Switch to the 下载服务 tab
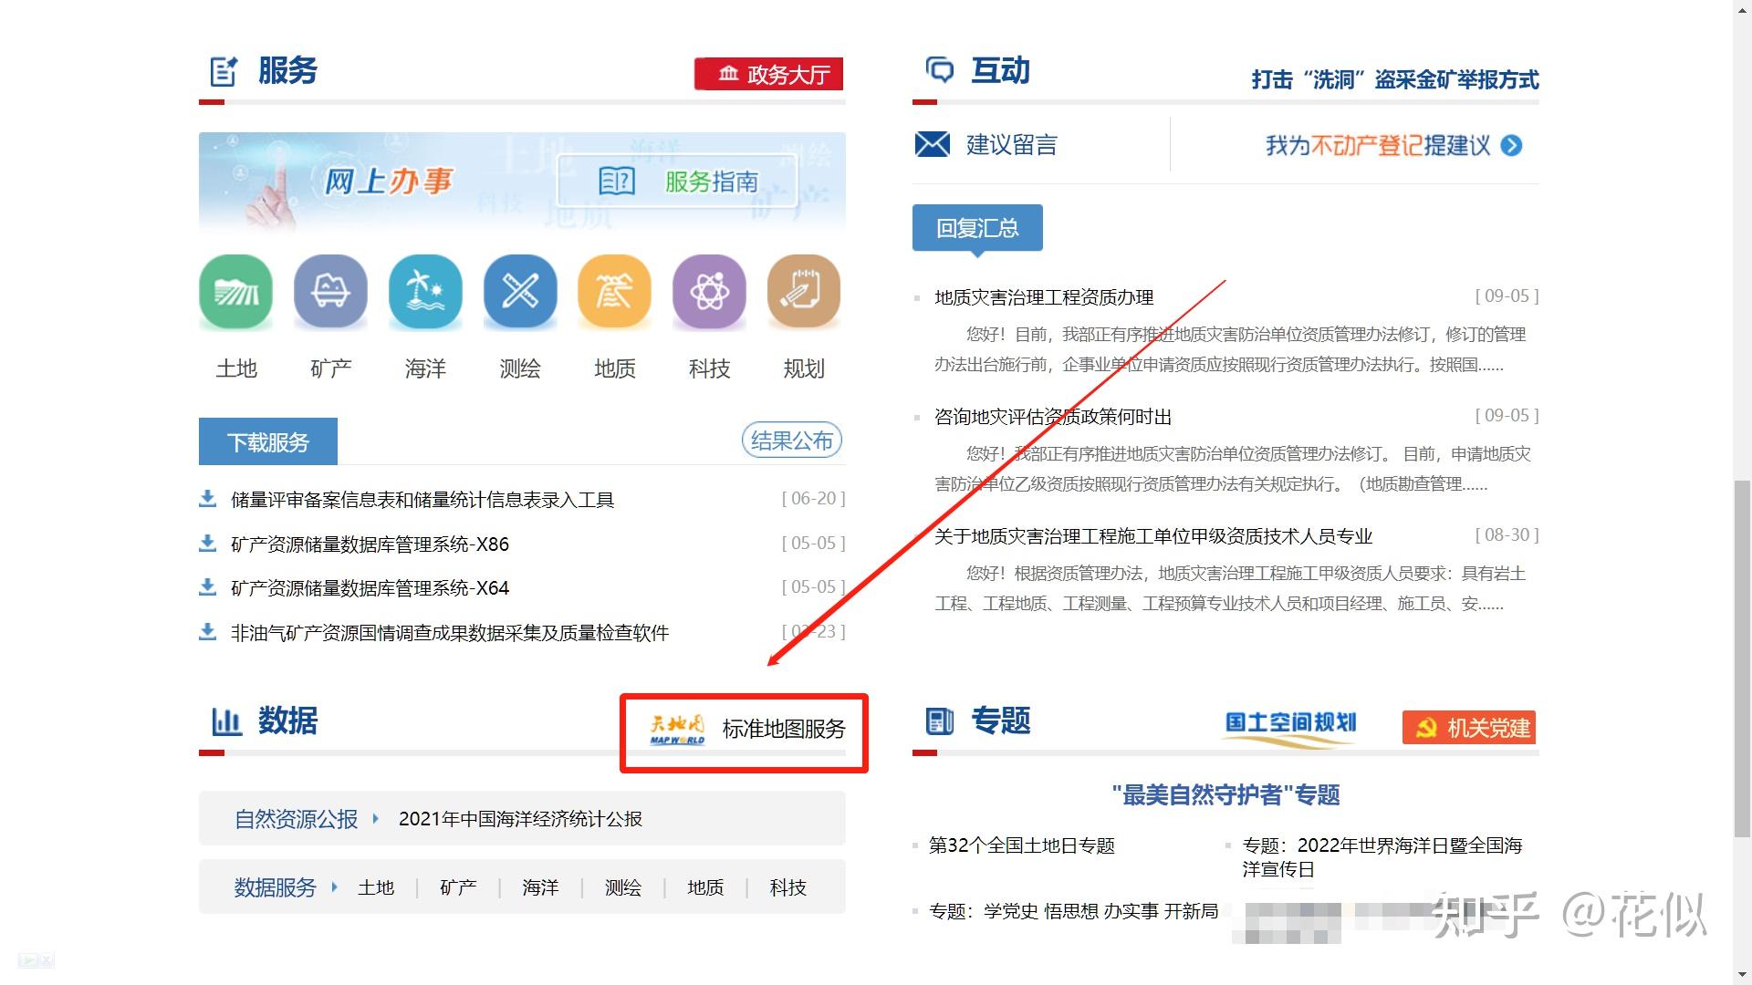Image resolution: width=1752 pixels, height=985 pixels. [268, 442]
